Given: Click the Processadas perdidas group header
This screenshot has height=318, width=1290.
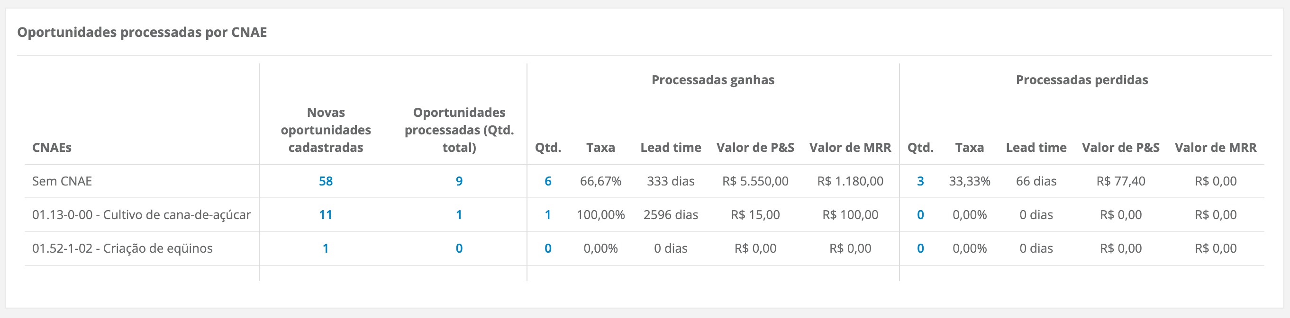Looking at the screenshot, I should pyautogui.click(x=1081, y=80).
